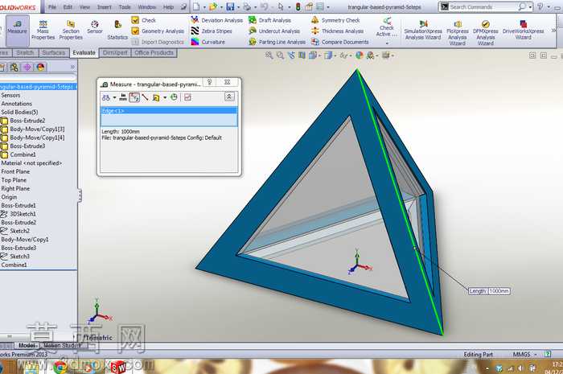
Task: Switch to the Office Products tab
Action: (154, 53)
